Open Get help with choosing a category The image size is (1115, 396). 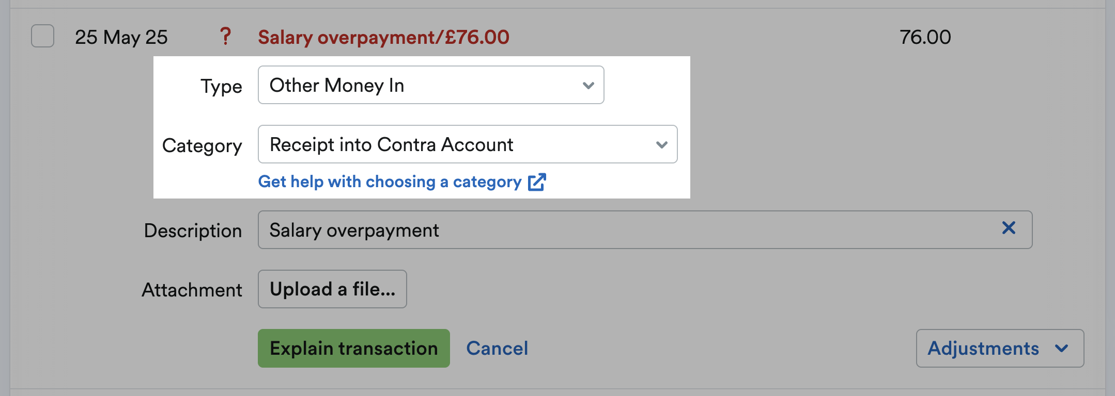click(x=390, y=181)
